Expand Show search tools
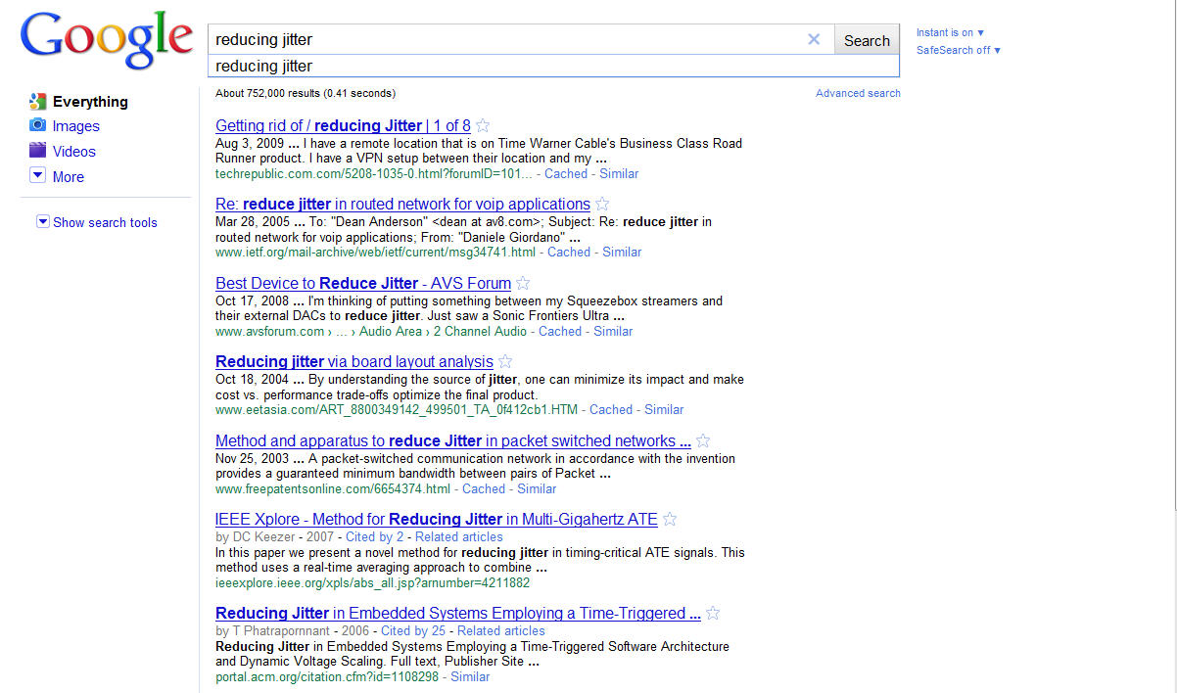1177x693 pixels. [x=104, y=222]
